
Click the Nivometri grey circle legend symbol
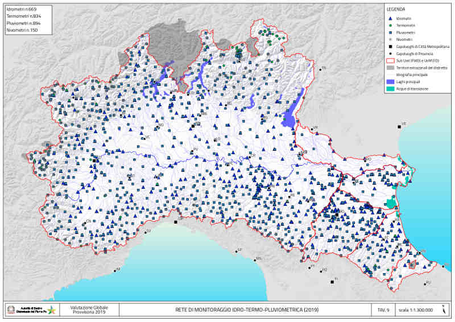coord(391,39)
